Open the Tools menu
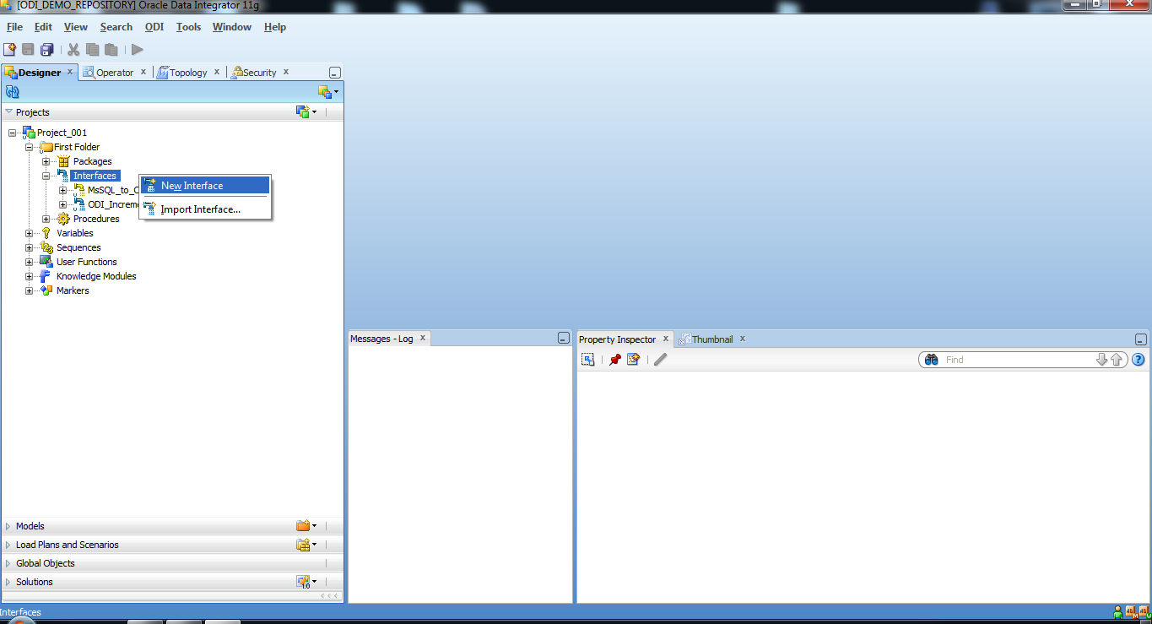The image size is (1152, 624). (188, 26)
